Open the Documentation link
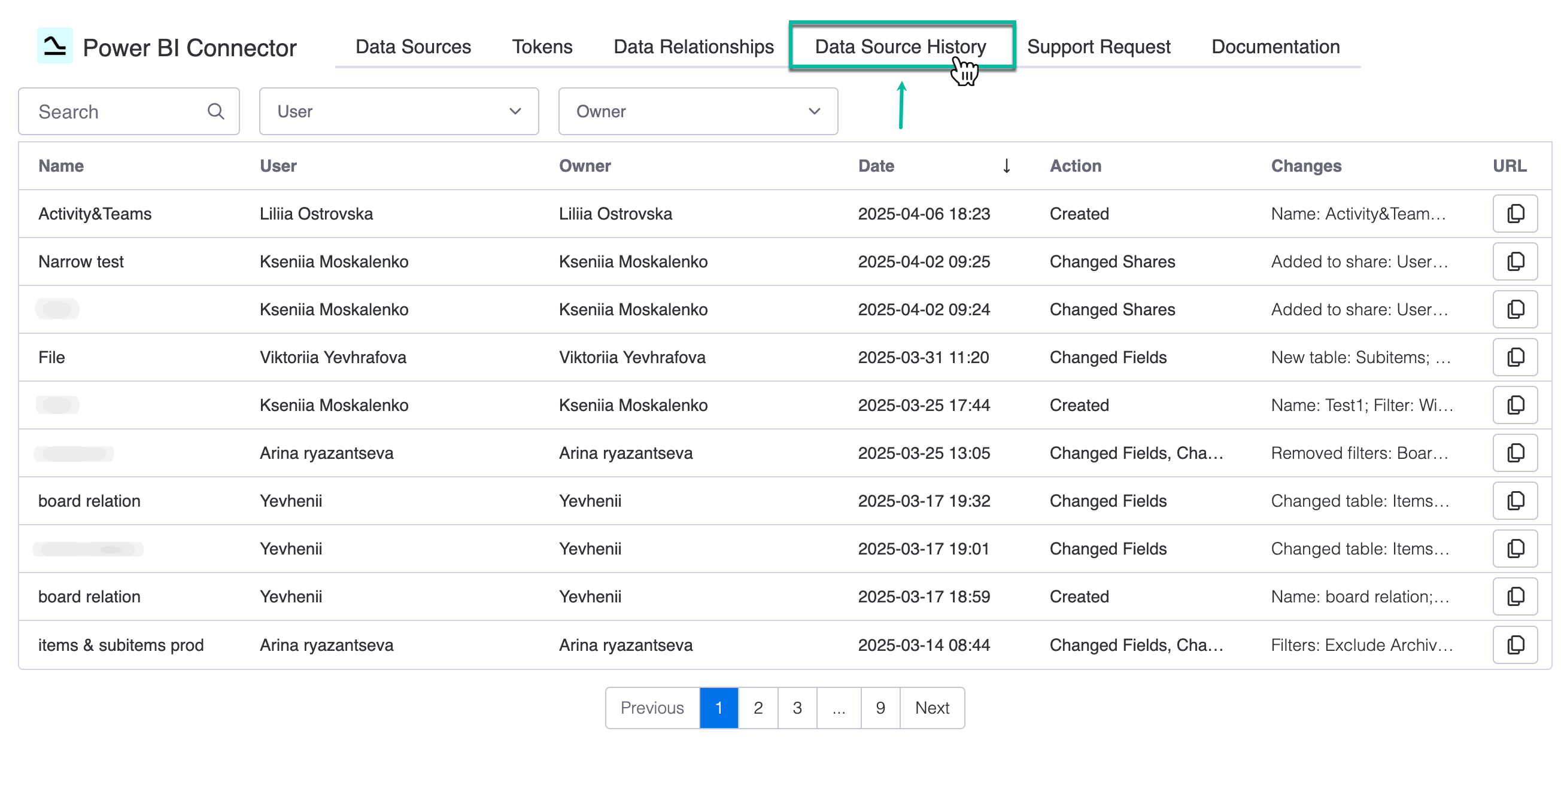The width and height of the screenshot is (1561, 798). (1275, 47)
